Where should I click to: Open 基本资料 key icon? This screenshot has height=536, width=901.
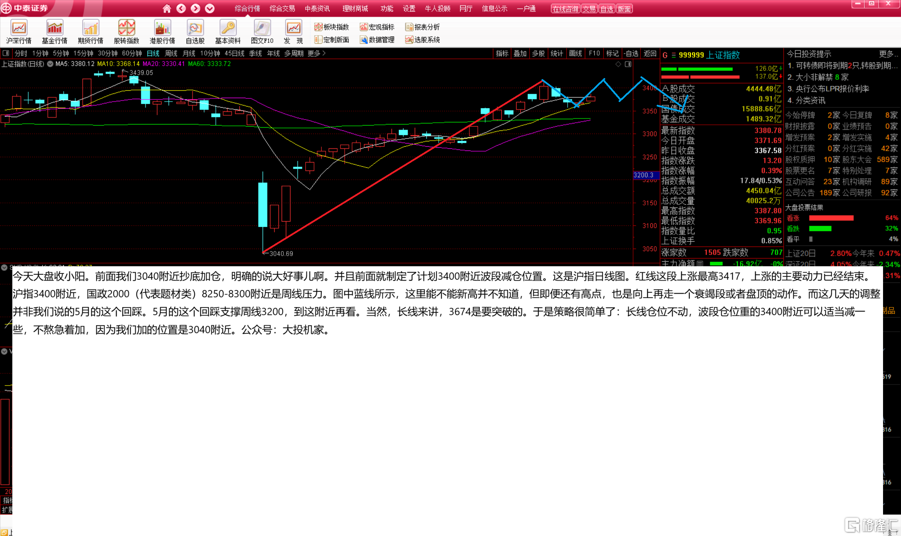[228, 32]
